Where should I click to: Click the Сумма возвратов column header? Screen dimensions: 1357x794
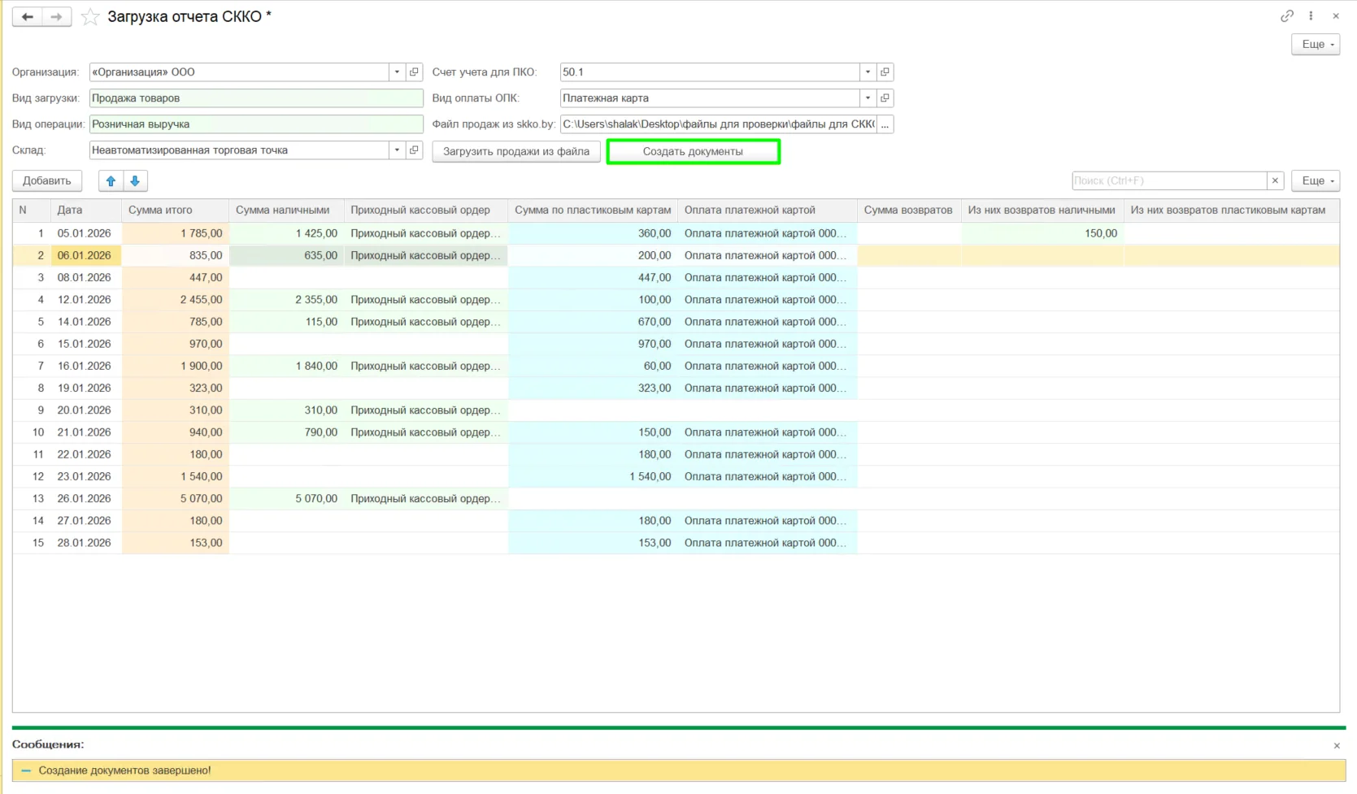[909, 210]
